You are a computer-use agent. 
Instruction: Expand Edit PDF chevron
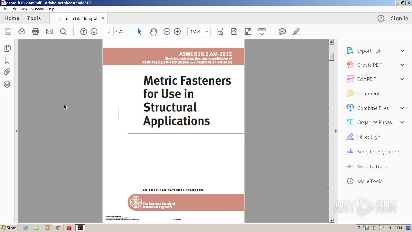[402, 79]
